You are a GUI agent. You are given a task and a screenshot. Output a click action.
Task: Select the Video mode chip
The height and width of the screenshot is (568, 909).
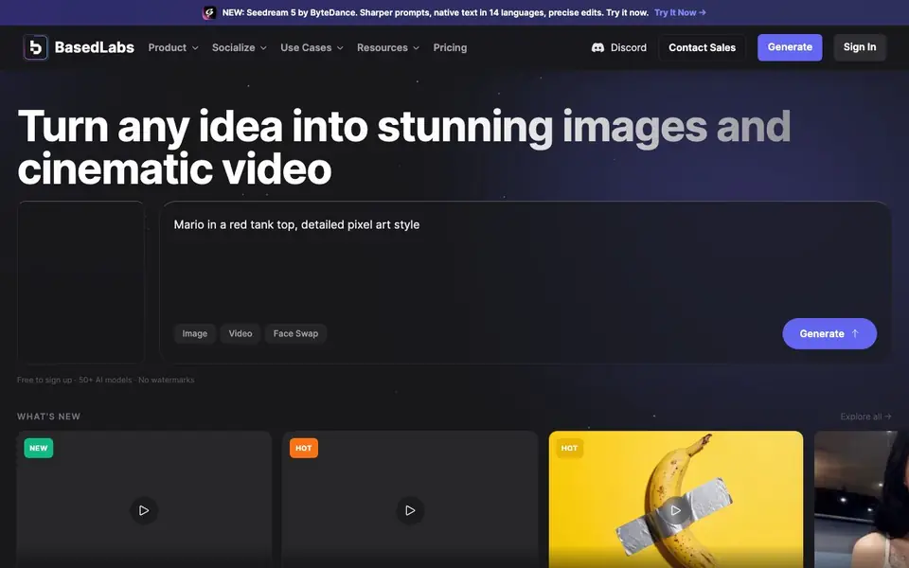(240, 333)
